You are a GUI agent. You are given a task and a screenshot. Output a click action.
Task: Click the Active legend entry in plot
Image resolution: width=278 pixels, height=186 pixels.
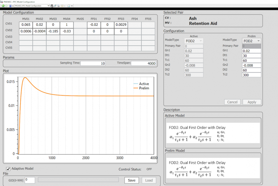pos(141,84)
